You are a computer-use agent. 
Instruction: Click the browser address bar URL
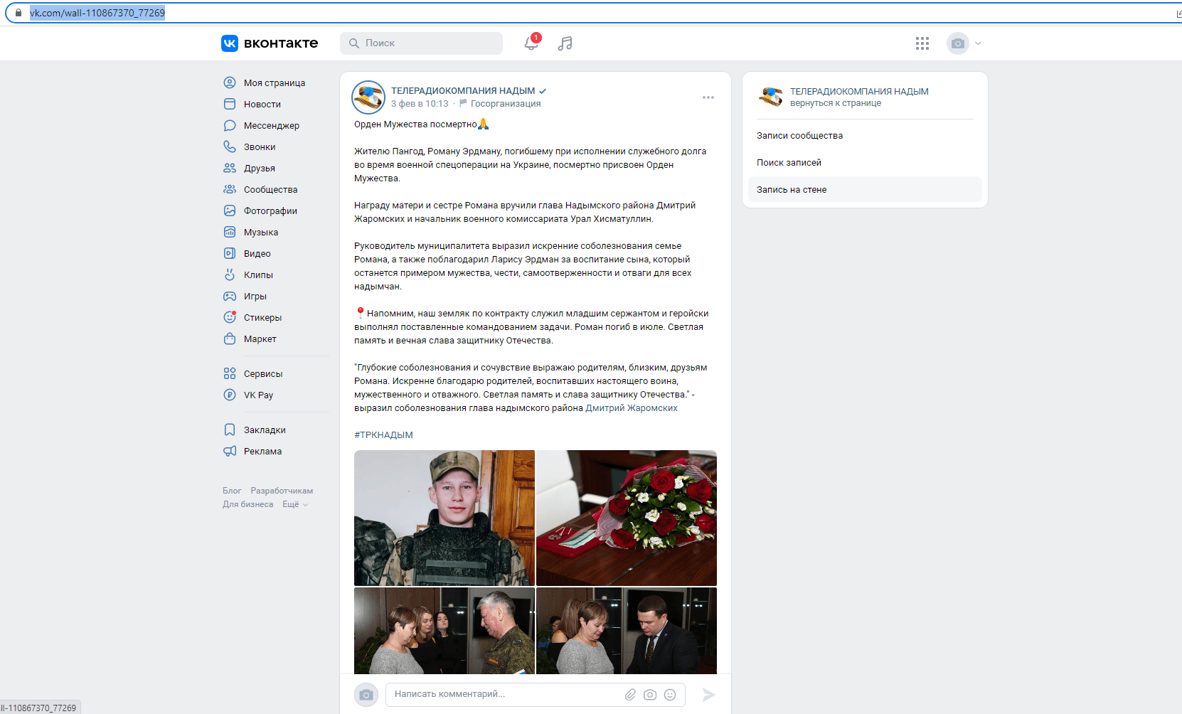pyautogui.click(x=97, y=13)
